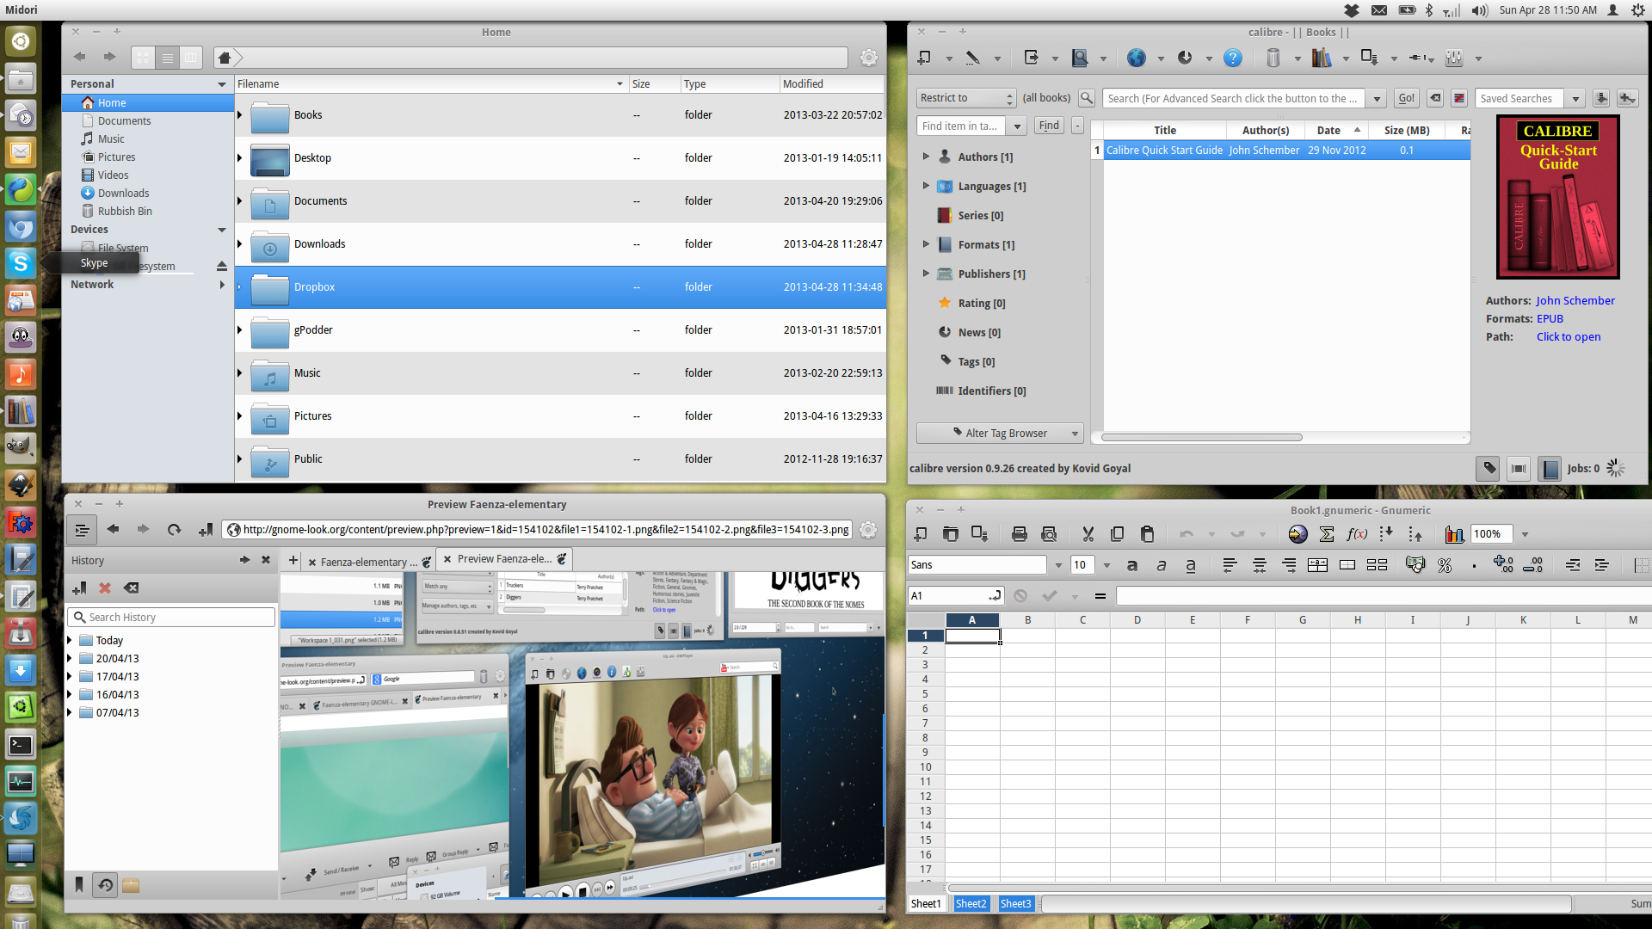Screen dimensions: 1652x929
Task: Open Restrict to dropdown in calibre
Action: click(x=966, y=98)
